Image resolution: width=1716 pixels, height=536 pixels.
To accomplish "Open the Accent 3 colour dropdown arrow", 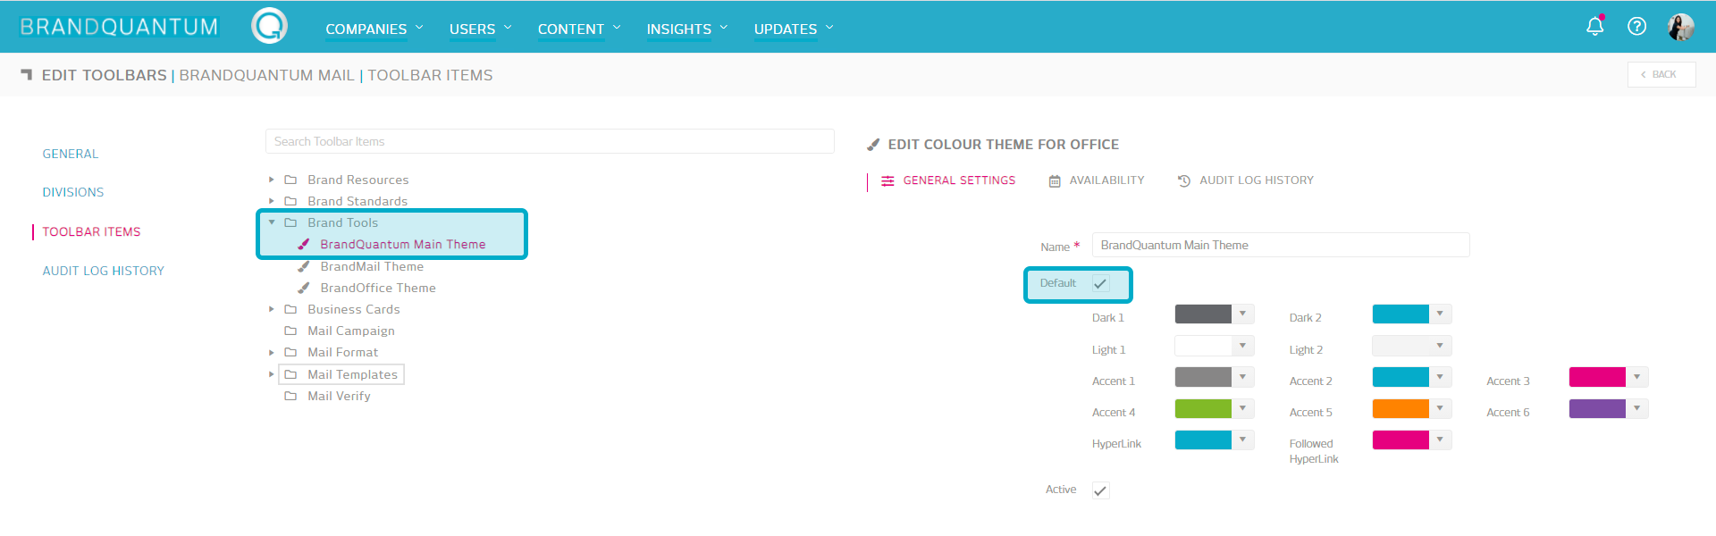I will (1636, 377).
